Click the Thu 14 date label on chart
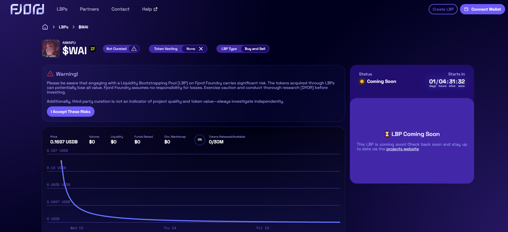Image resolution: width=508 pixels, height=232 pixels. coord(170,228)
